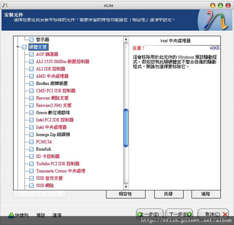Click the green forward arrow on 下一步 button

pyautogui.click(x=190, y=214)
